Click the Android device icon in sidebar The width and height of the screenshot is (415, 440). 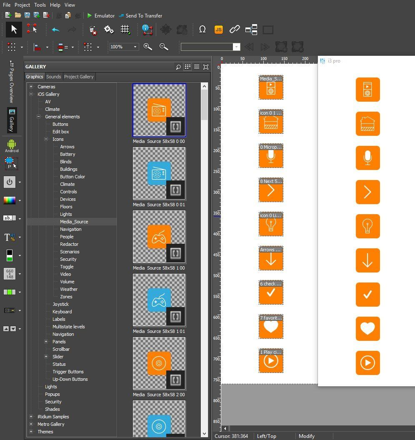point(12,145)
